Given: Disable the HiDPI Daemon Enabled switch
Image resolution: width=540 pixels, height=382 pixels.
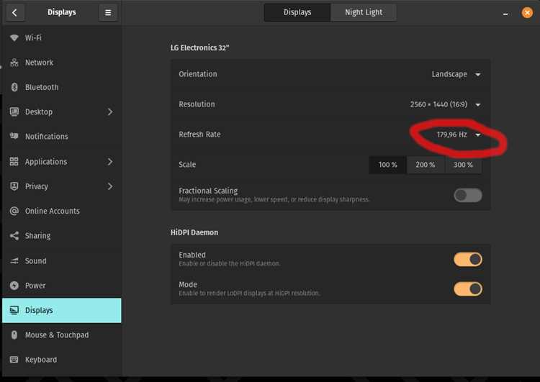Looking at the screenshot, I should pyautogui.click(x=468, y=260).
